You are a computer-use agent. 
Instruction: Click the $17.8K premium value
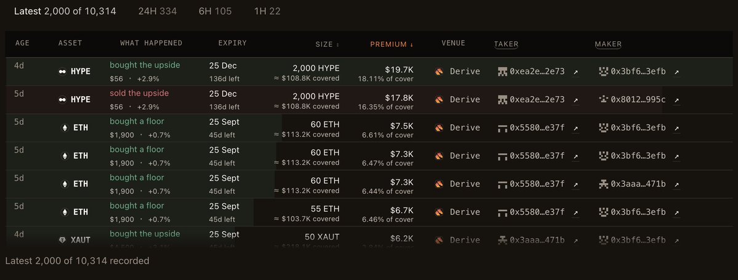coord(399,98)
